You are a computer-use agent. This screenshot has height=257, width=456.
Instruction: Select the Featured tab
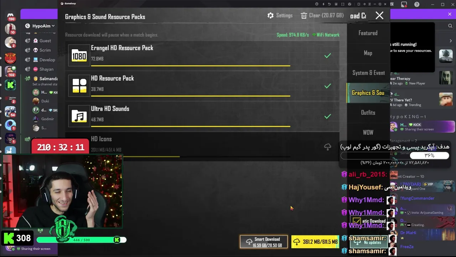[368, 33]
